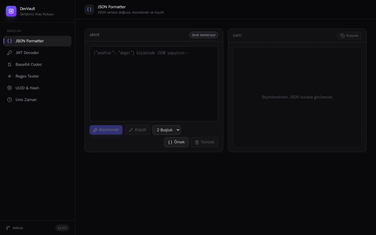Click the shrink arrows icon on Küçült
The width and height of the screenshot is (376, 235).
coord(131,130)
